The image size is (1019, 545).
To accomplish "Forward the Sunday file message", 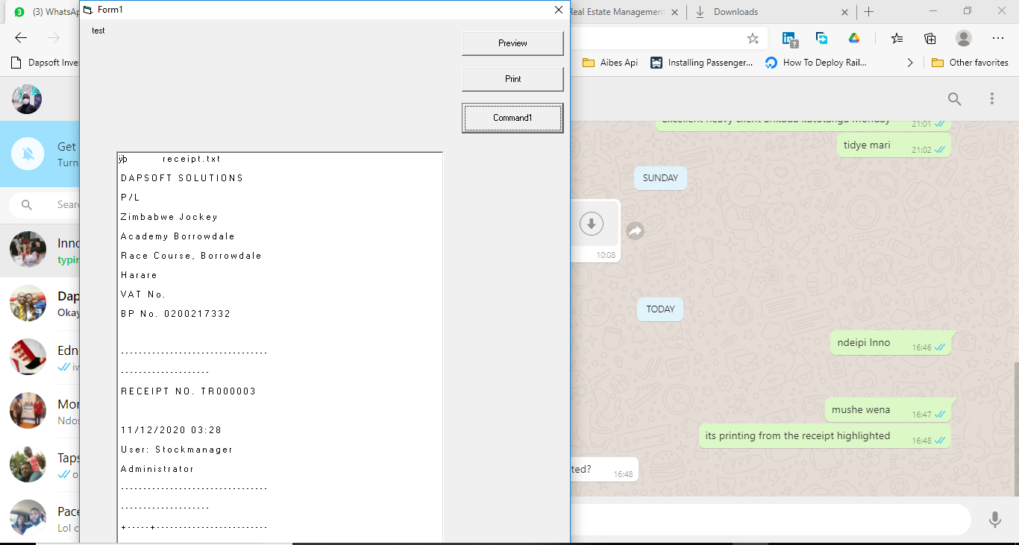I will point(635,231).
